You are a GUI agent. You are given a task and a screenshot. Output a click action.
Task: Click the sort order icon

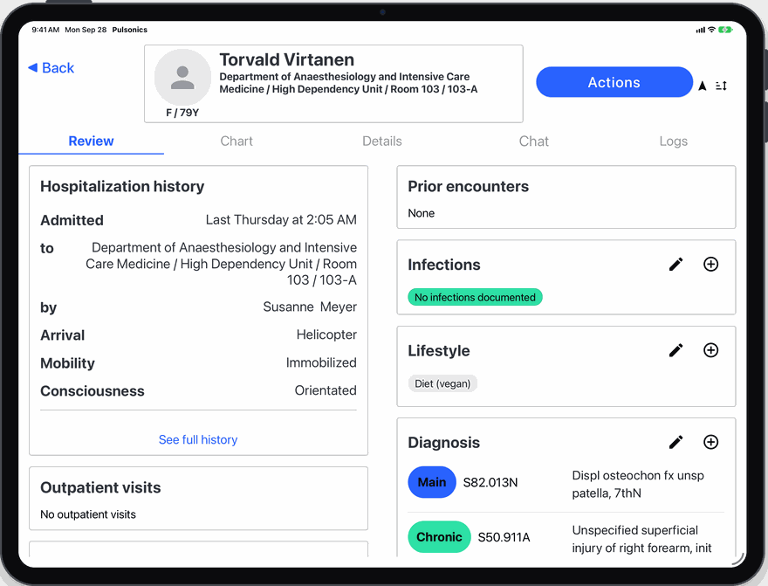[721, 86]
